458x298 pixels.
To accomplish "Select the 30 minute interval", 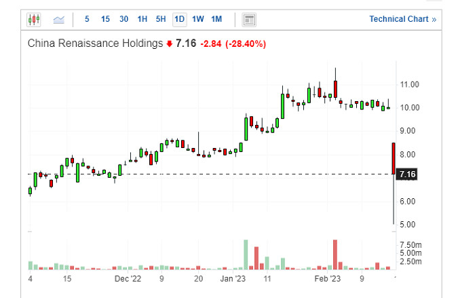I will click(124, 19).
